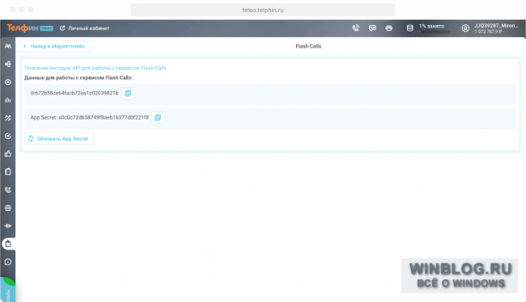Open the callback phone sidebar icon
Image resolution: width=526 pixels, height=302 pixels.
click(x=8, y=190)
